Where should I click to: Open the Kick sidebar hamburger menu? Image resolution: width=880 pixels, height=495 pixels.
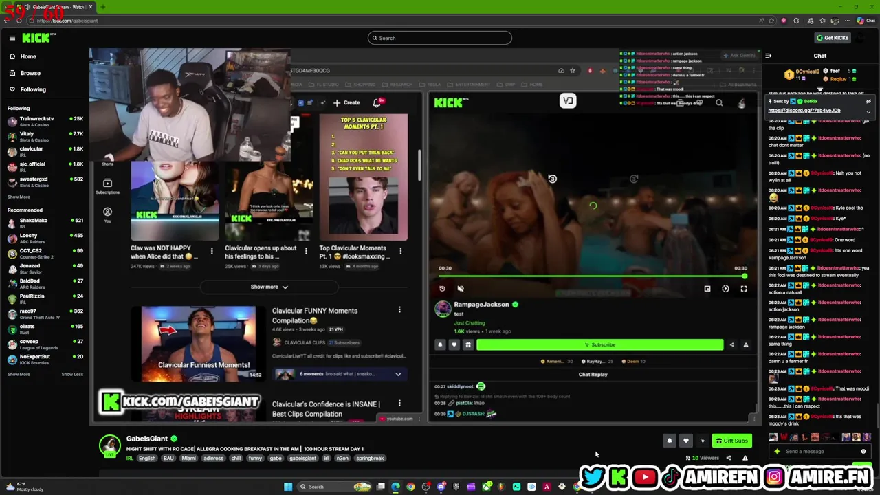pos(12,38)
